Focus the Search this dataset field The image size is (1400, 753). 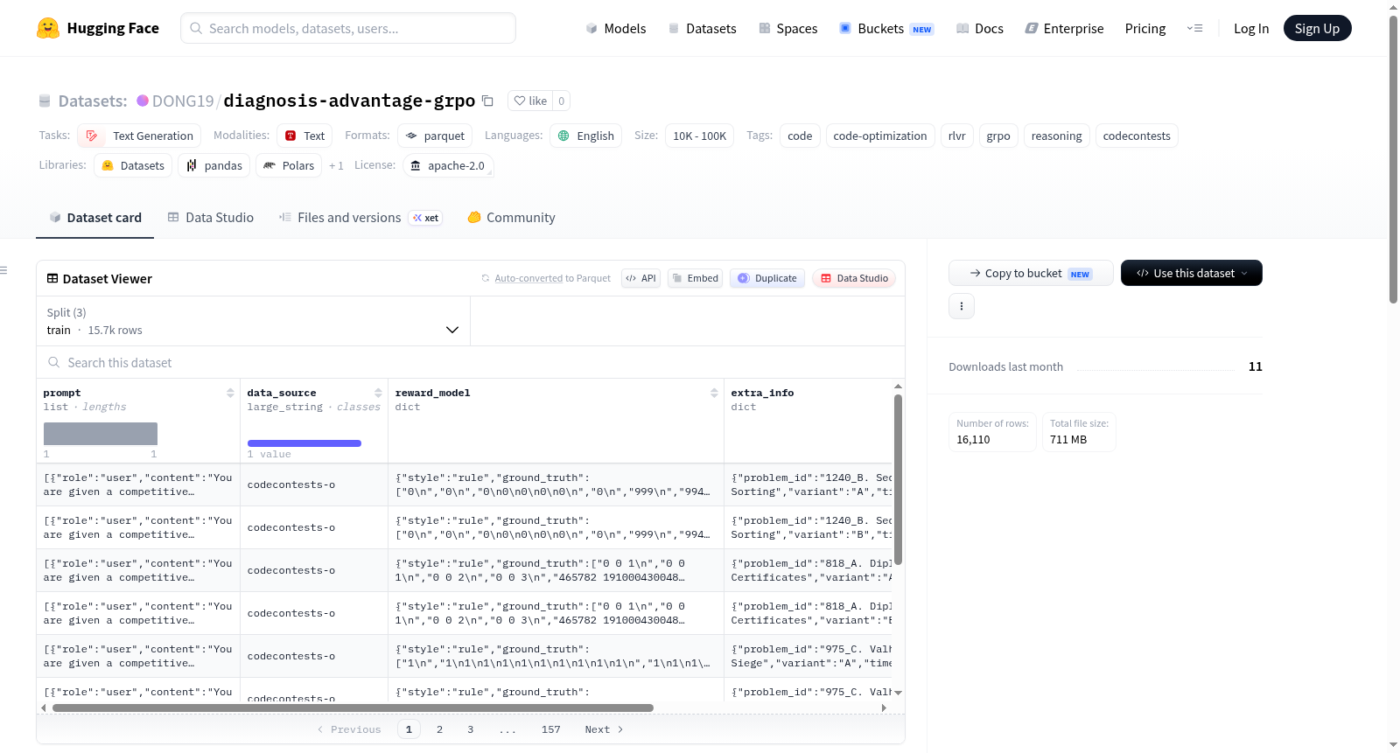coord(471,362)
